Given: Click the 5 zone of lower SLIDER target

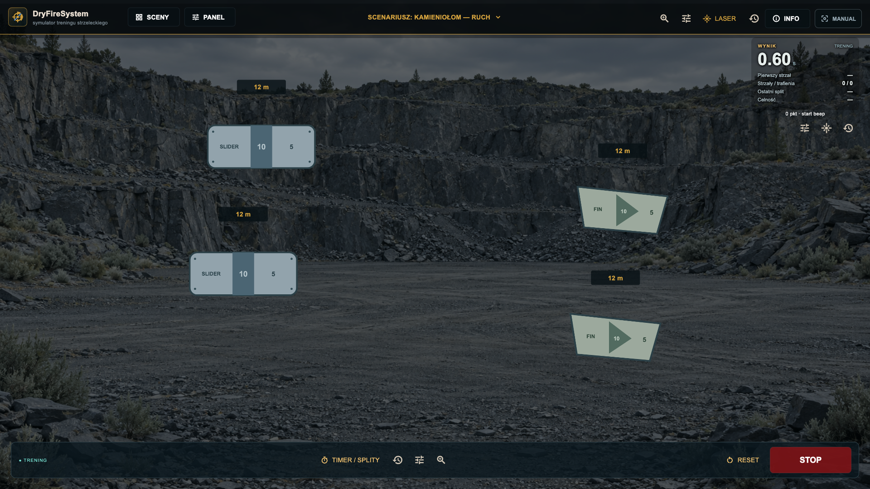Looking at the screenshot, I should pyautogui.click(x=274, y=274).
